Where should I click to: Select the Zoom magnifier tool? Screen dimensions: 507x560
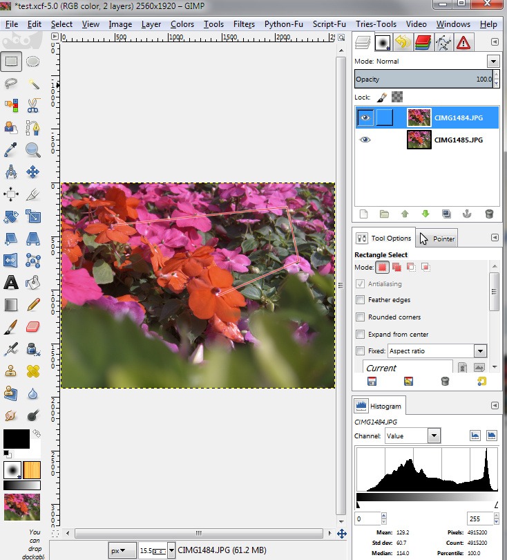(x=33, y=150)
